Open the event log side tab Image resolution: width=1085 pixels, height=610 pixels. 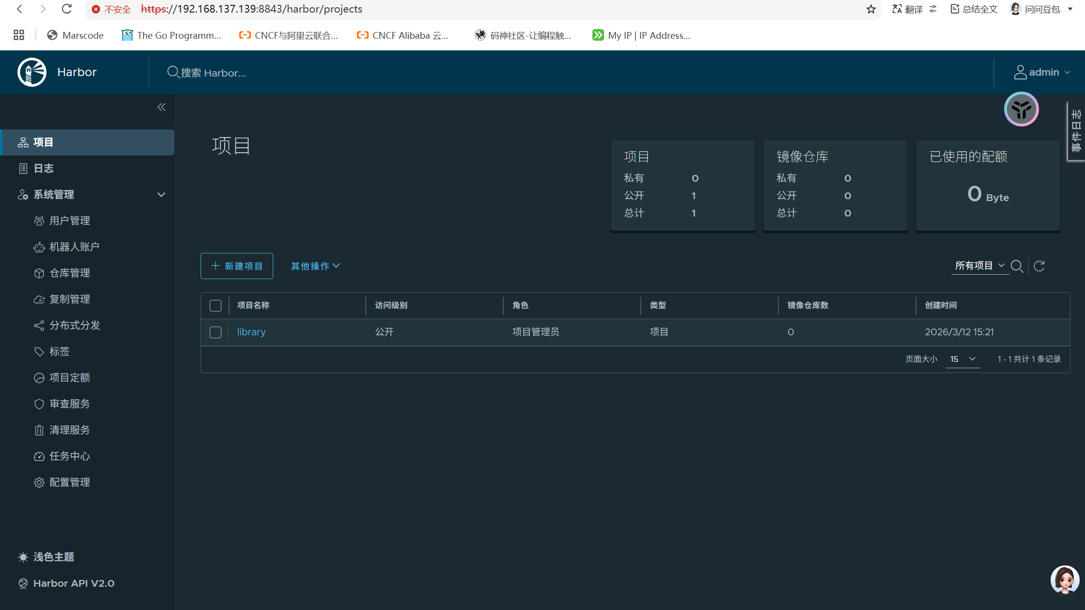(x=1076, y=131)
